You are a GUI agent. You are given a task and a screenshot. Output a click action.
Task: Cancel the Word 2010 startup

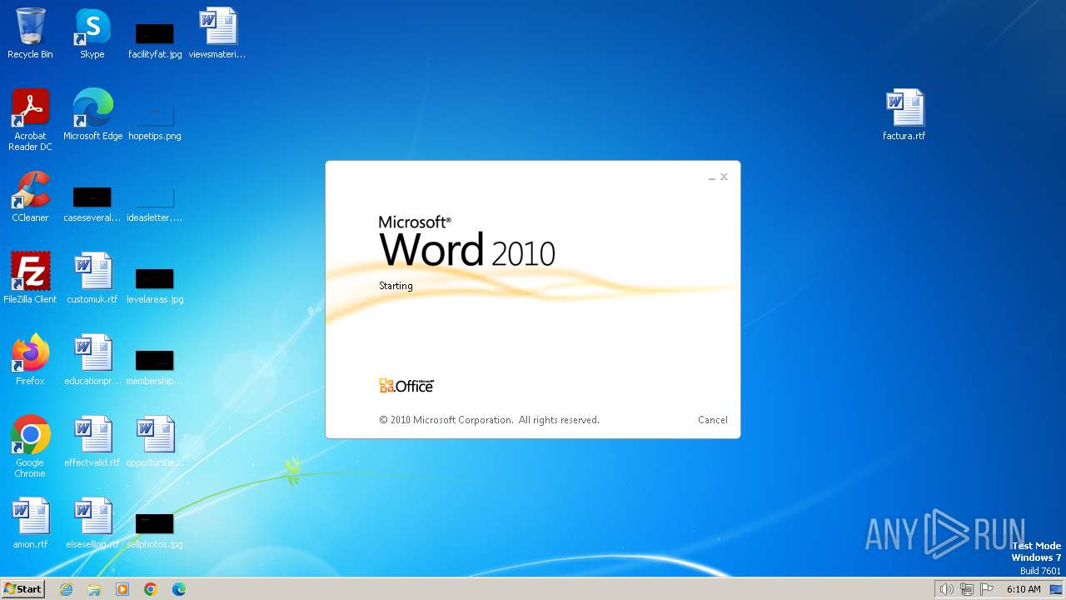712,420
